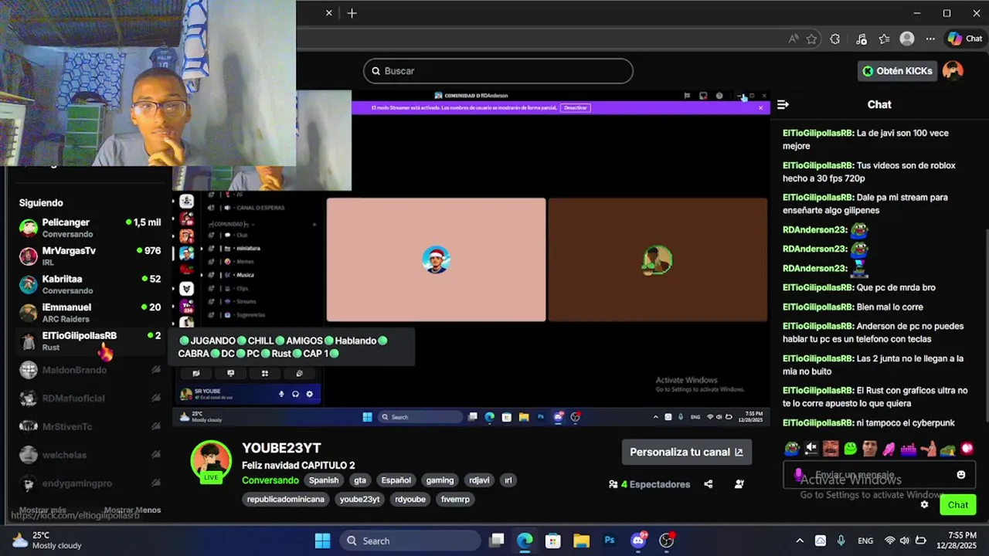Click the moderator user icon next to share
The height and width of the screenshot is (556, 989).
point(739,485)
